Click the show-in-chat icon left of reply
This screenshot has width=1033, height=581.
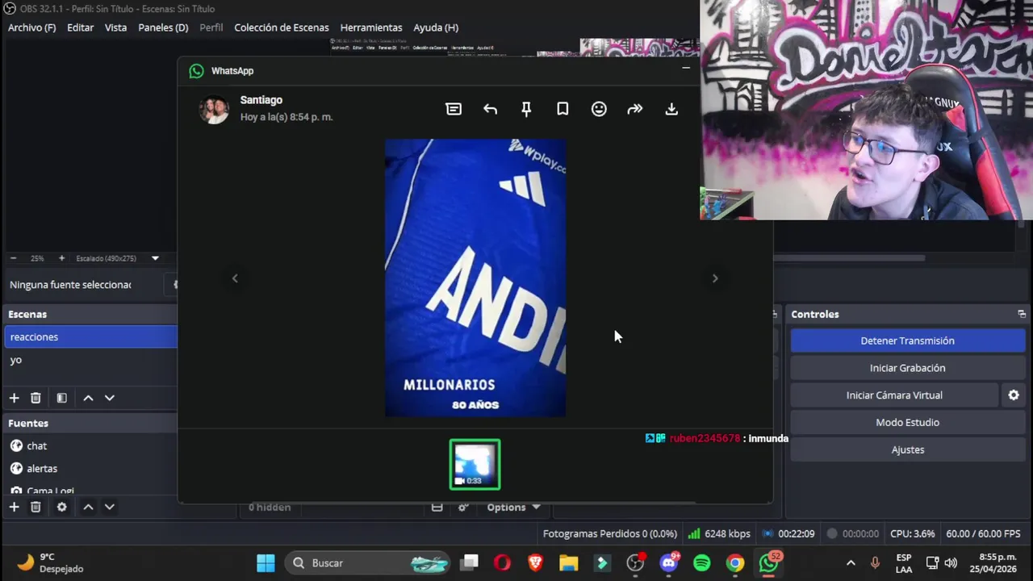click(454, 109)
